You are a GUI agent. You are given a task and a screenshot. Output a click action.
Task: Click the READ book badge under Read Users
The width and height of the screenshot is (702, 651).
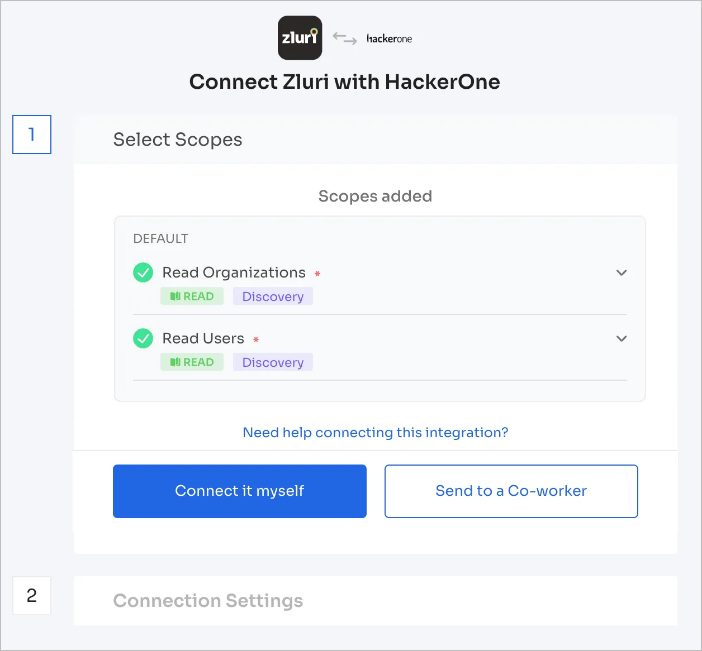click(192, 362)
